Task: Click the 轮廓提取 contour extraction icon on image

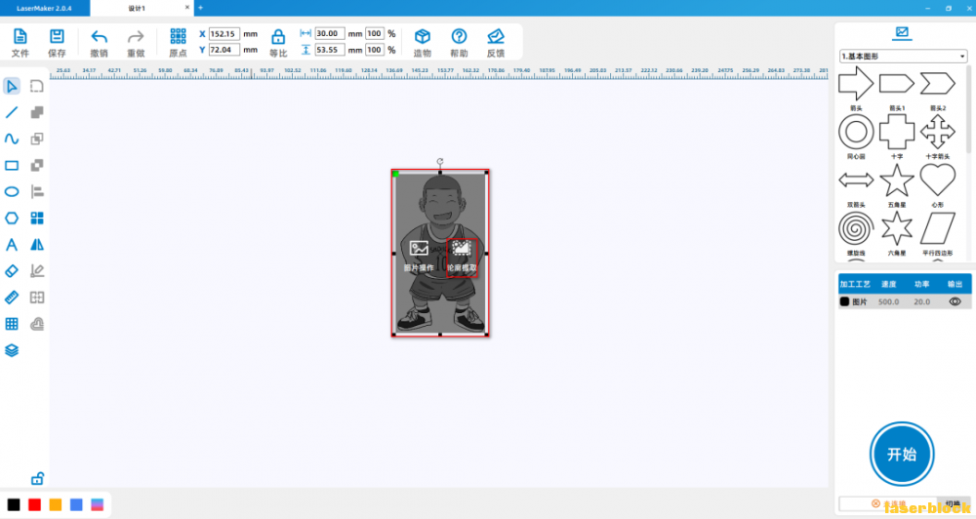Action: (x=462, y=251)
